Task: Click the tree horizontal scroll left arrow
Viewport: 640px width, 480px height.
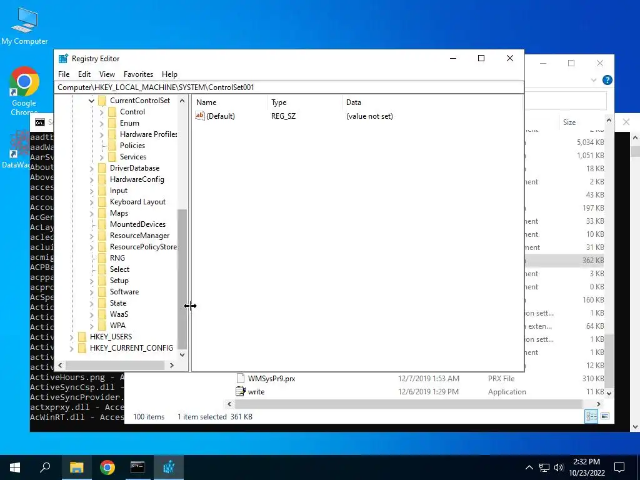Action: 61,365
